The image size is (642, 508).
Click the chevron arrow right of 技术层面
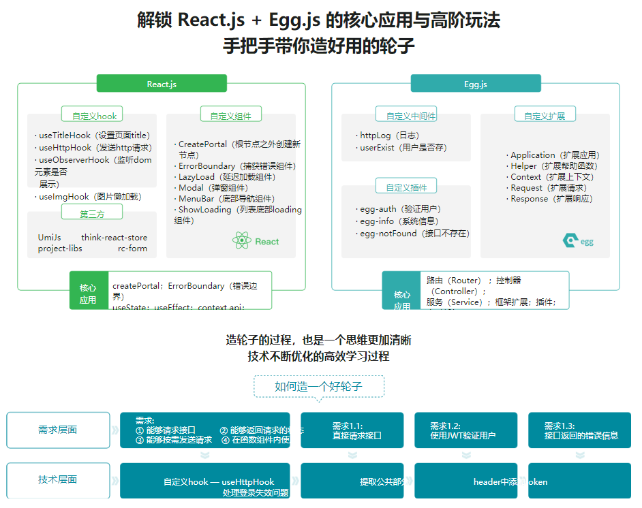click(x=116, y=481)
